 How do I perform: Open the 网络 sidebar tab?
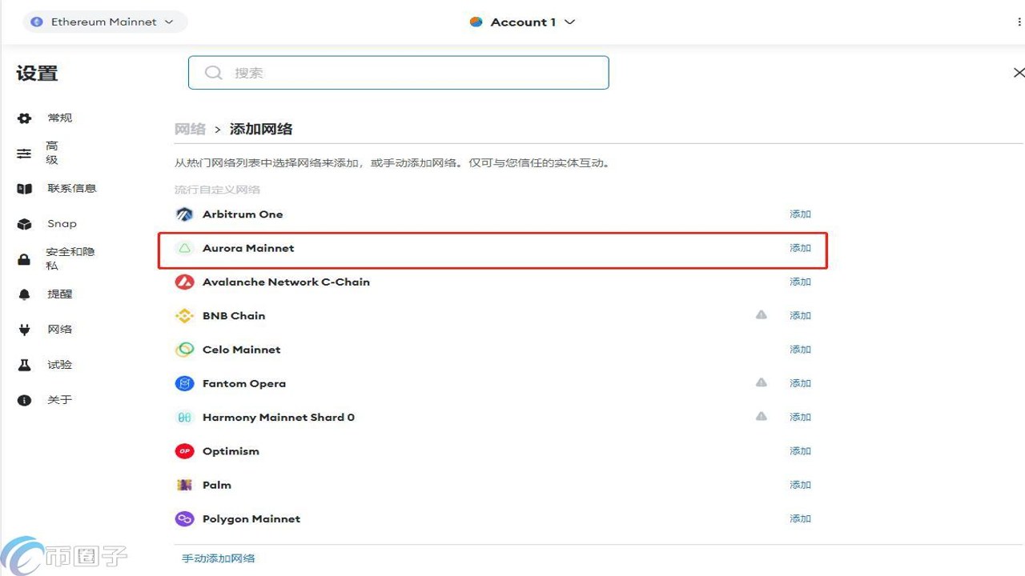click(60, 330)
